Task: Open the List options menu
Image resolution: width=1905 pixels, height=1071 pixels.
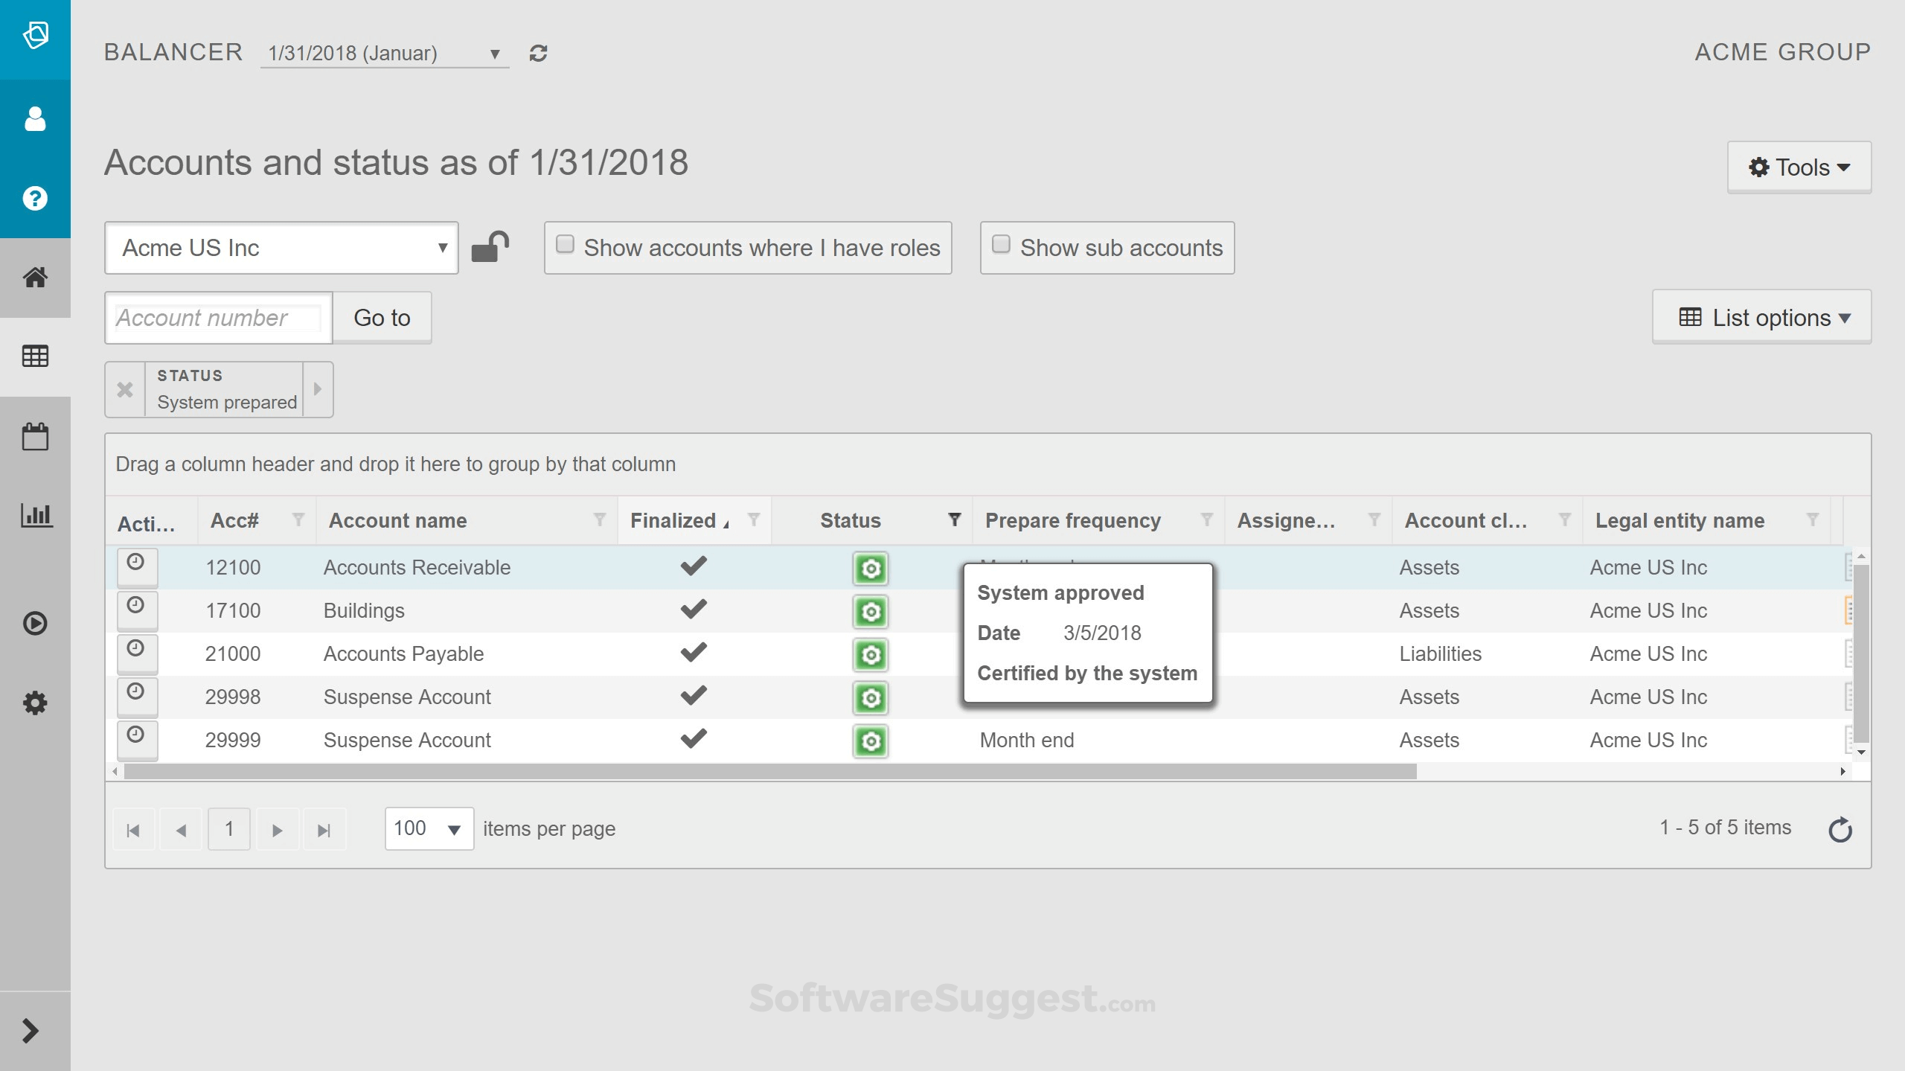Action: [1761, 318]
